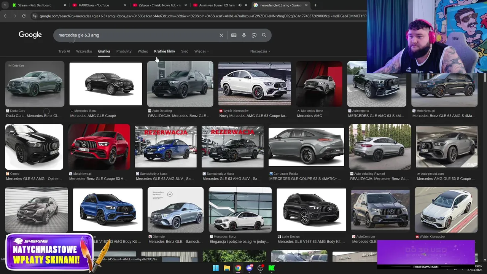The image size is (487, 274).
Task: Open the green Kick app in taskbar
Action: (x=272, y=268)
